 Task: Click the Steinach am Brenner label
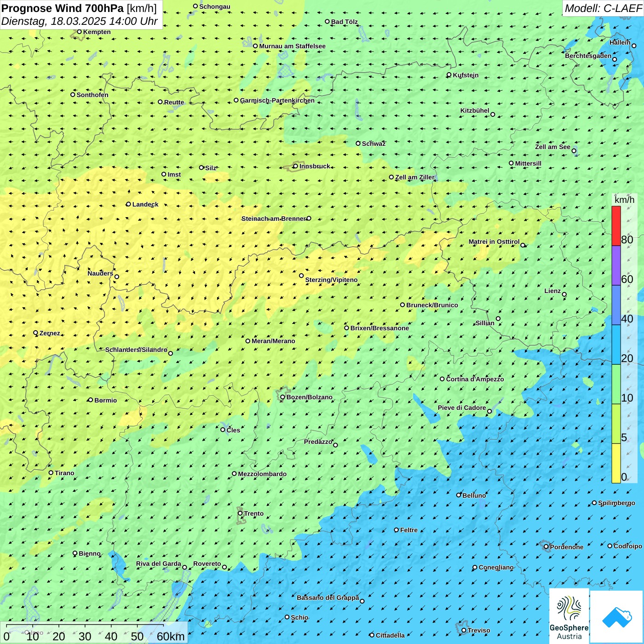click(x=274, y=218)
